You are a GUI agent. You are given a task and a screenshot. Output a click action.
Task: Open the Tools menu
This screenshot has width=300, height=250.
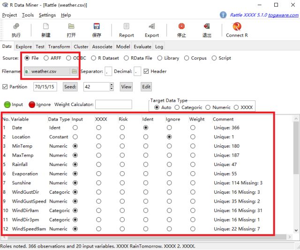point(28,15)
